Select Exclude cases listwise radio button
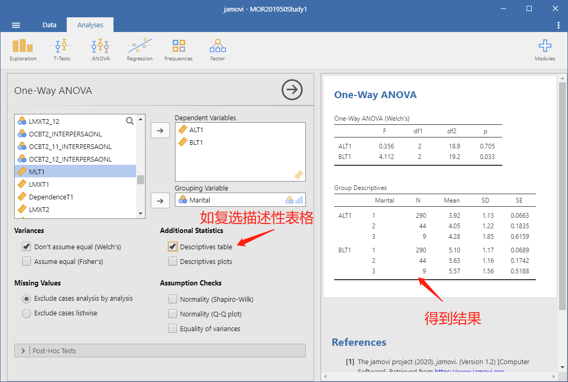Screen dimensions: 568x382 pyautogui.click(x=26, y=313)
